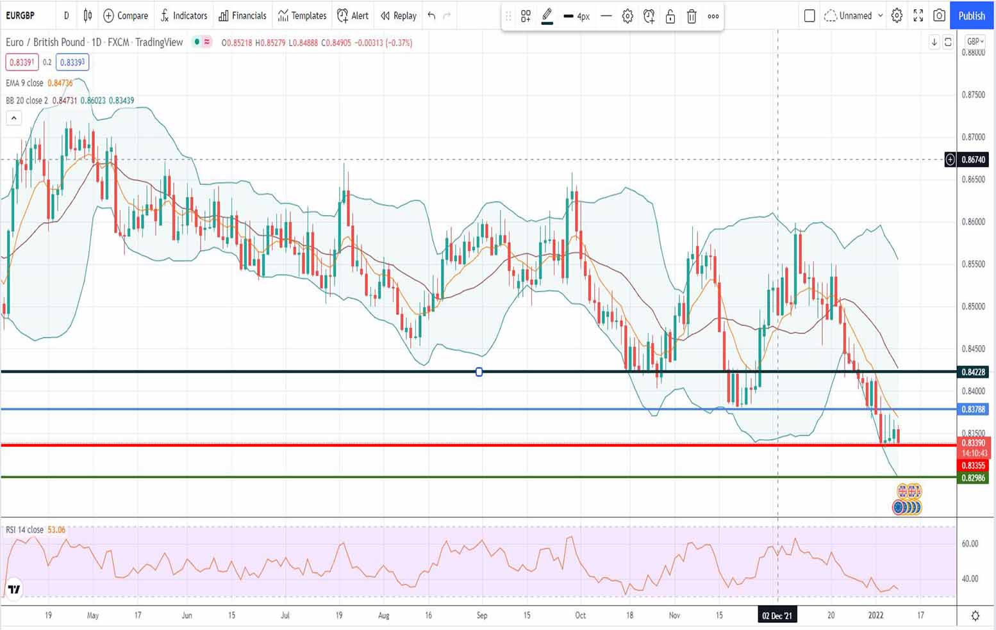
Task: Take a chart snapshot with camera icon
Action: click(939, 15)
